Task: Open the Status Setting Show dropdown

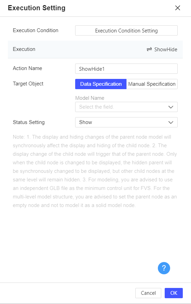Action: point(126,122)
